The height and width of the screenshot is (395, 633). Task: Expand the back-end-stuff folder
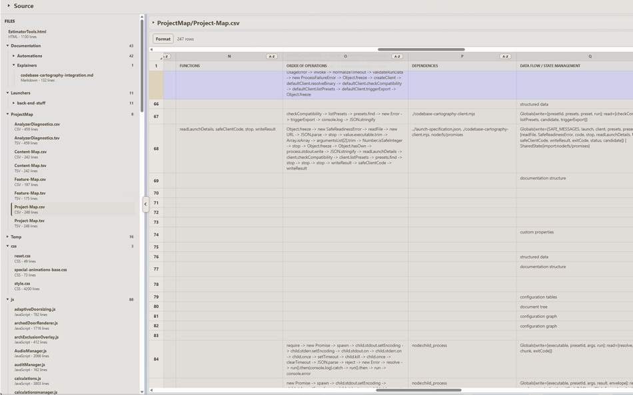click(x=13, y=103)
